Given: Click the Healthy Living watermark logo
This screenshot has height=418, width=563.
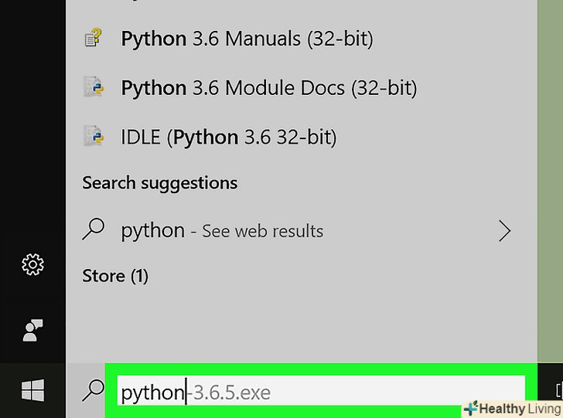Looking at the screenshot, I should tap(511, 409).
